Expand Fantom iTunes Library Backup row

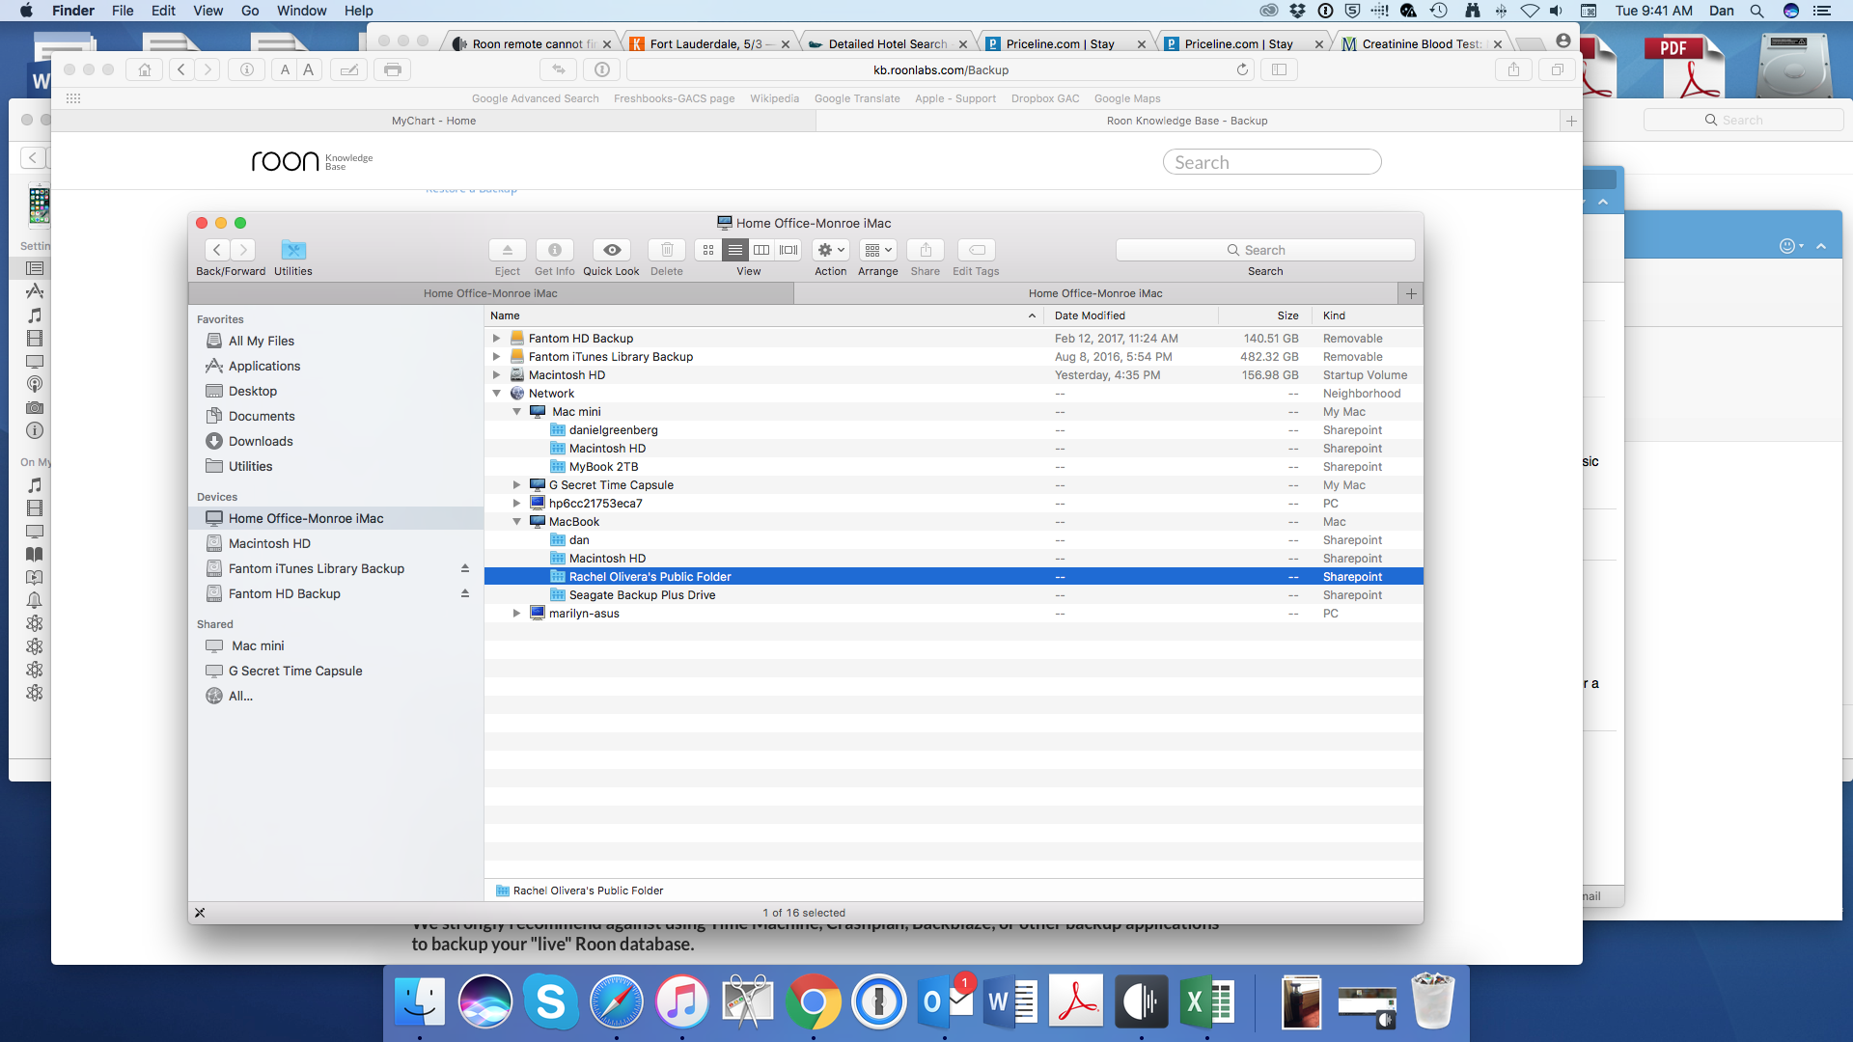[496, 357]
